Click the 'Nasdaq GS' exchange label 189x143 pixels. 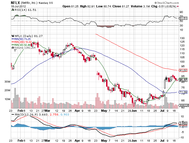point(46,3)
